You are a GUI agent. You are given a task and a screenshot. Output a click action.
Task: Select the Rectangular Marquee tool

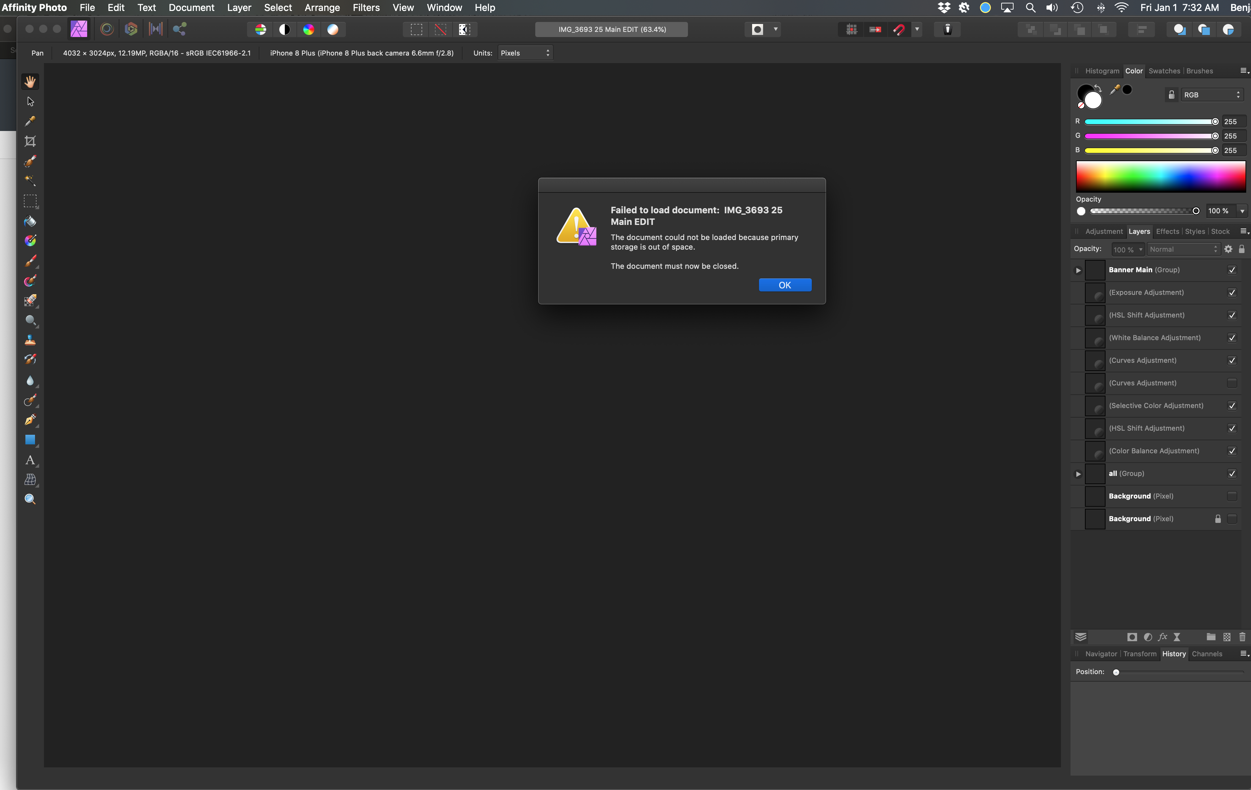pos(30,201)
